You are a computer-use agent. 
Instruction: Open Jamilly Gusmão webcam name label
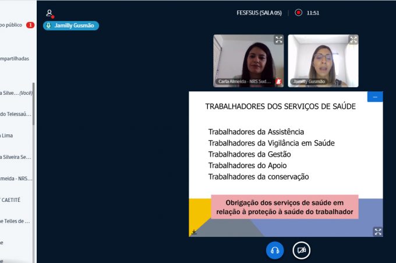point(309,81)
